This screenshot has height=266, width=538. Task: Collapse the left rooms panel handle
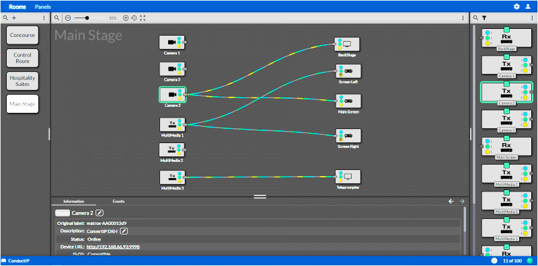click(49, 134)
